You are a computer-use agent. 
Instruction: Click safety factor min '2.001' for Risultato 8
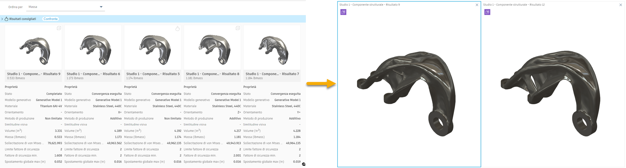click(x=237, y=156)
